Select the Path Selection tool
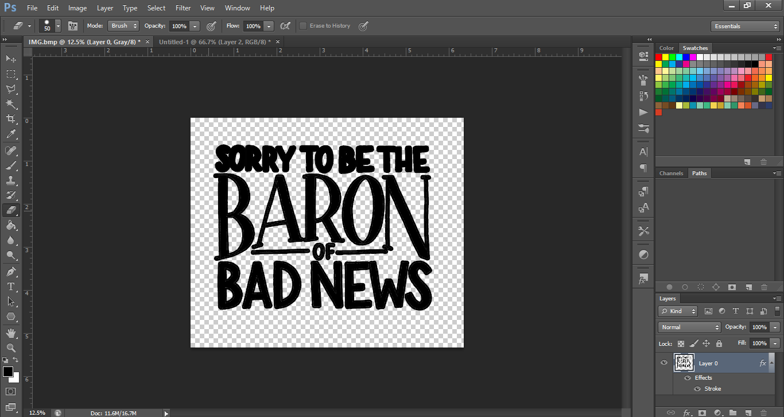The image size is (784, 417). 11,301
